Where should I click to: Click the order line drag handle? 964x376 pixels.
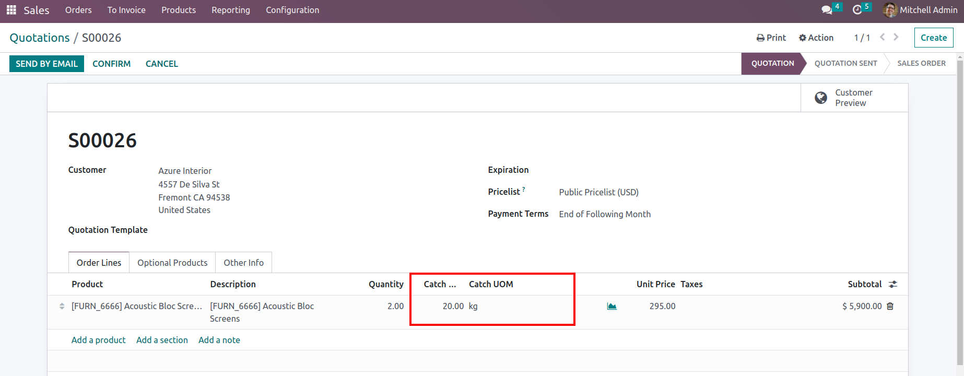[x=62, y=306]
